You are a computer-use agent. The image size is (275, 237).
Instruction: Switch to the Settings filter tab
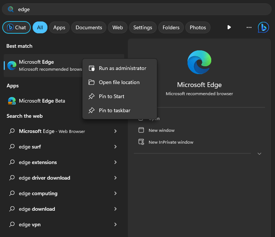143,27
